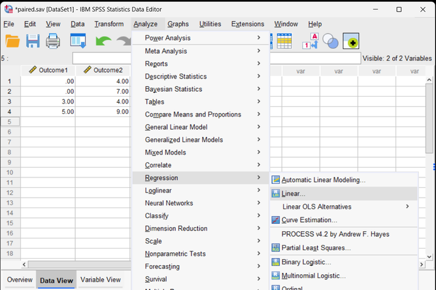Select the Data View tab
Screen dimensions: 436x290
click(x=56, y=280)
